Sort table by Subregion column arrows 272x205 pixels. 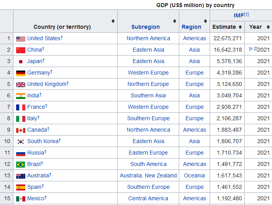[x=175, y=21]
